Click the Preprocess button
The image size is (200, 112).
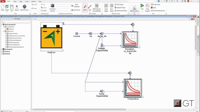[155, 5]
